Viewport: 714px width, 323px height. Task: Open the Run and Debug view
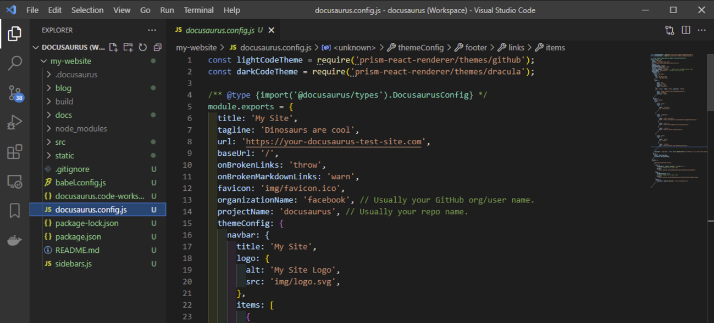pyautogui.click(x=15, y=122)
